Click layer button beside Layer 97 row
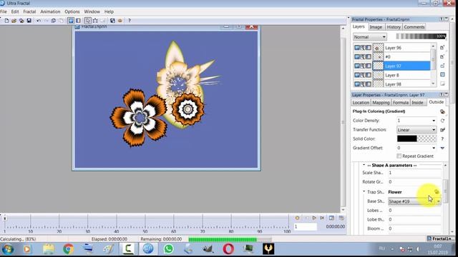This screenshot has height=257, width=458. tap(442, 66)
